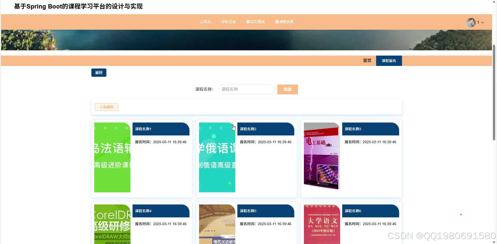Viewport: 497px width, 244px height.
Task: Click the grid icon next to 课程信息
Action: [276, 22]
